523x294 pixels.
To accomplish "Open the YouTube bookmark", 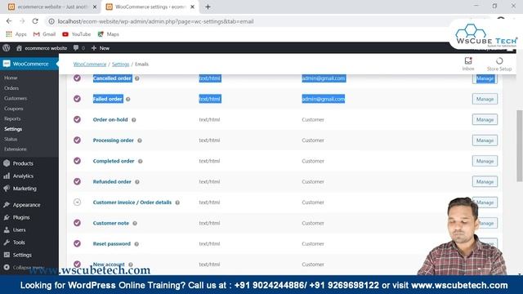I will tap(76, 34).
